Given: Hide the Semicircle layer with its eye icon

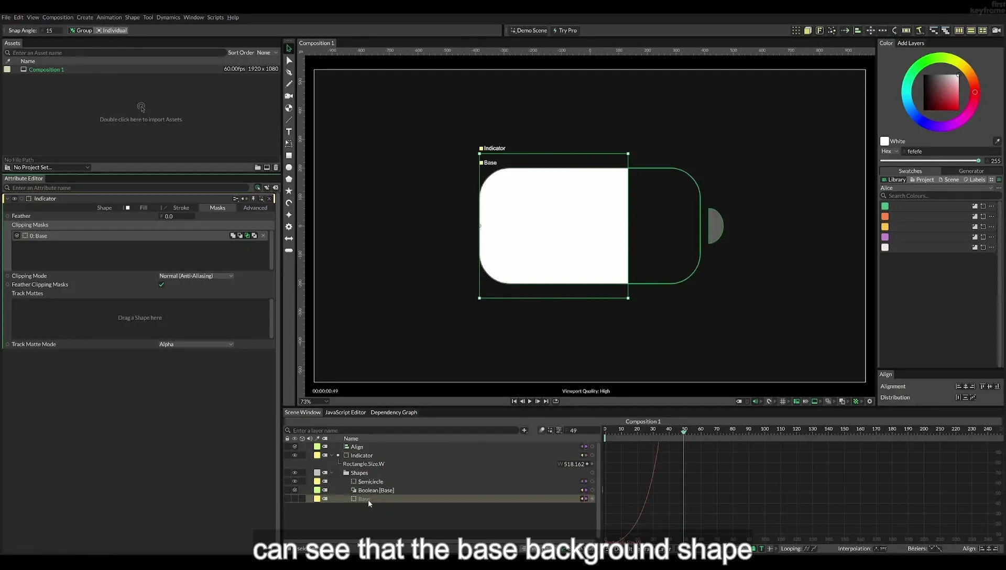Looking at the screenshot, I should pyautogui.click(x=294, y=481).
